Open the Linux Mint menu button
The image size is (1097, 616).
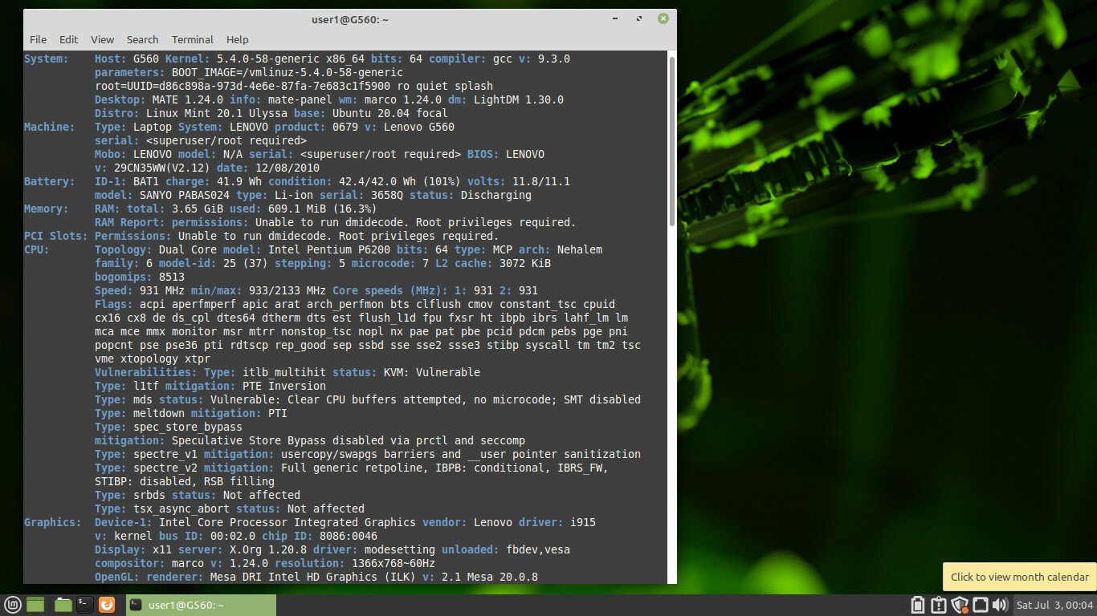[x=12, y=605]
